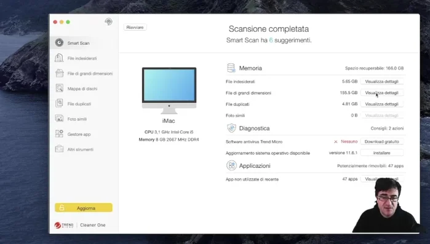Screen dimensions: 430x244
Task: Click Potenzialmente rimovibili: 47 apps text
Action: point(370,166)
